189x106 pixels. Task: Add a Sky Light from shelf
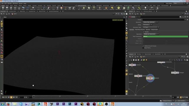click(x=124, y=8)
